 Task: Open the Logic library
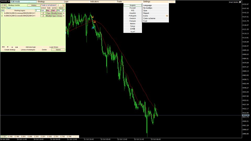click(x=54, y=47)
